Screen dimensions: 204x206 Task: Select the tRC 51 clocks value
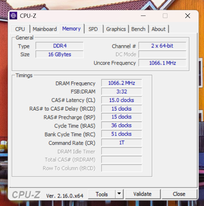coord(122,134)
